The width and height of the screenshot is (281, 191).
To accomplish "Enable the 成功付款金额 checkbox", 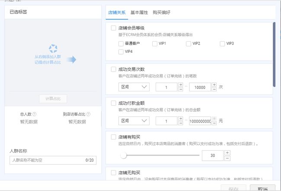I will point(113,103).
